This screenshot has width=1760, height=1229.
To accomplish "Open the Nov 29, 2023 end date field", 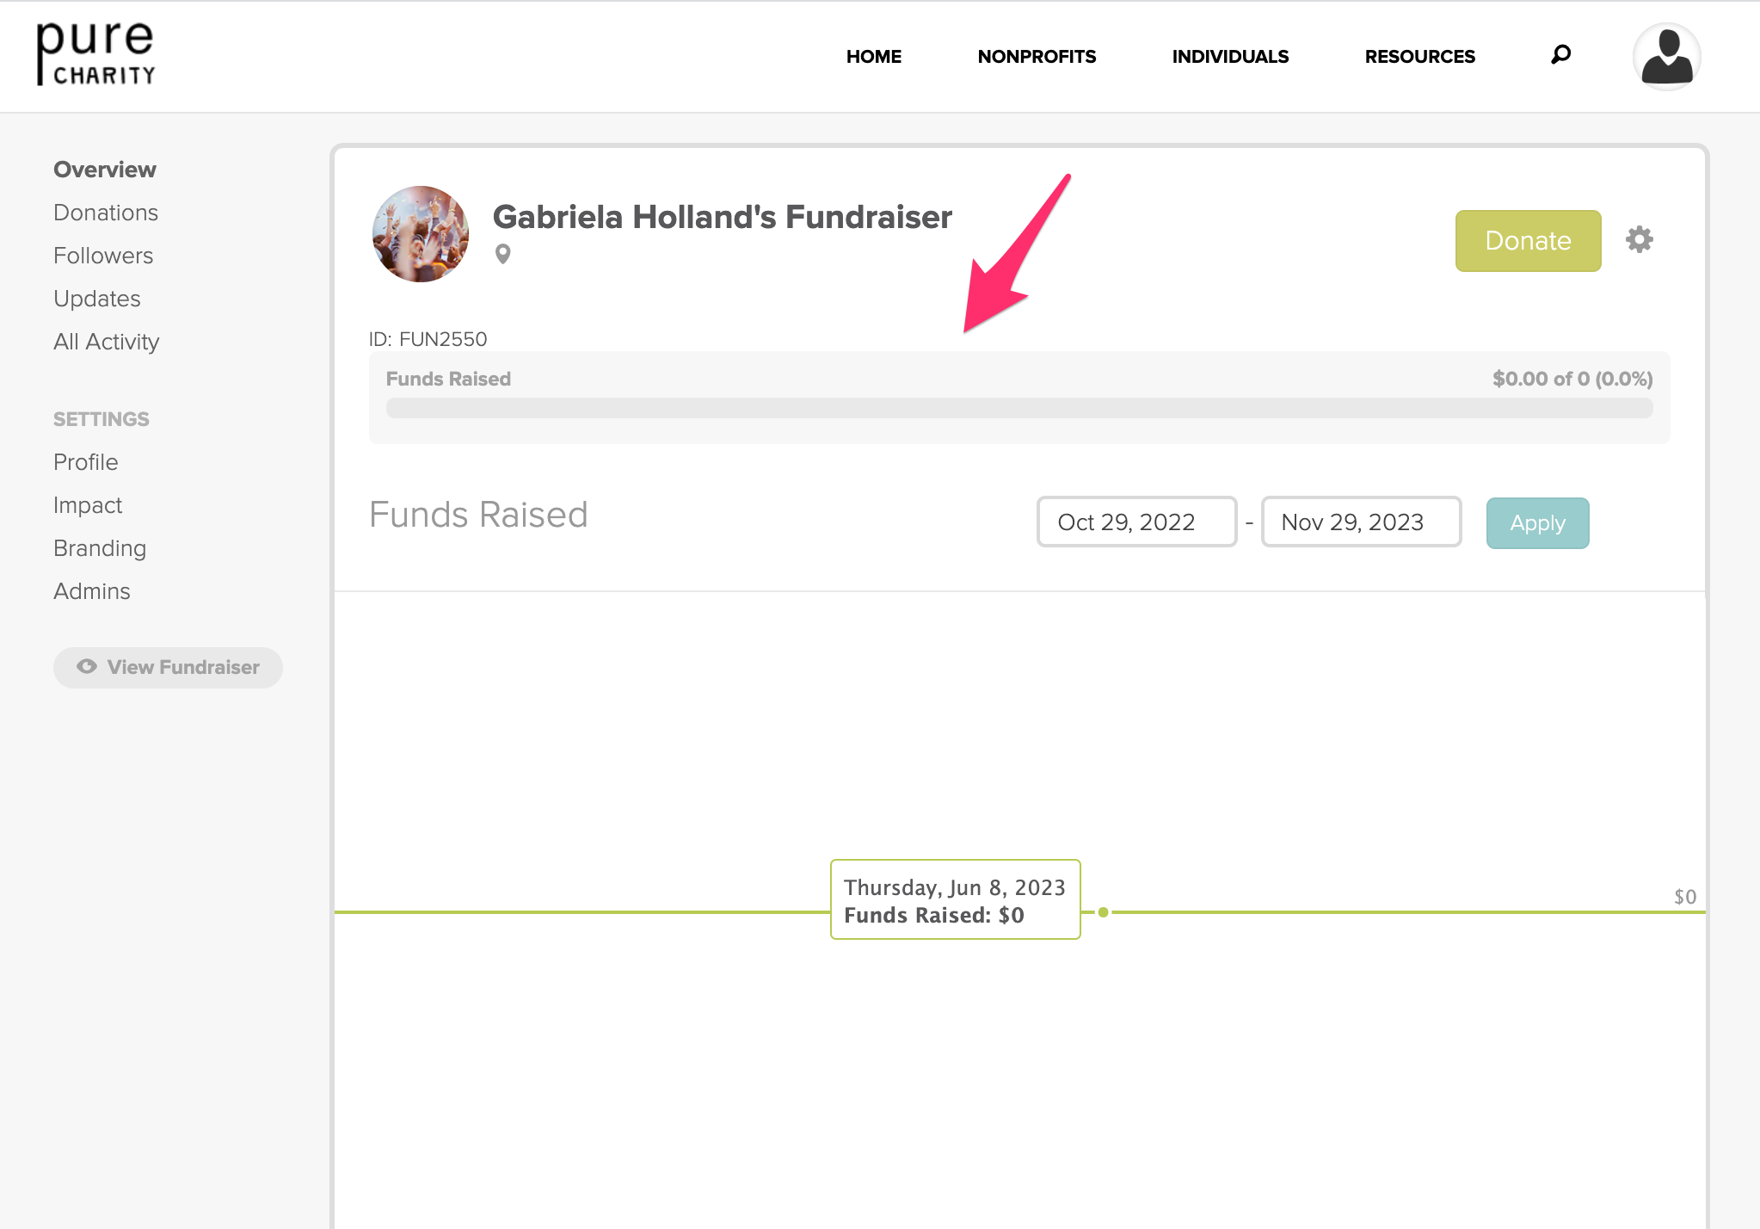I will (x=1361, y=522).
